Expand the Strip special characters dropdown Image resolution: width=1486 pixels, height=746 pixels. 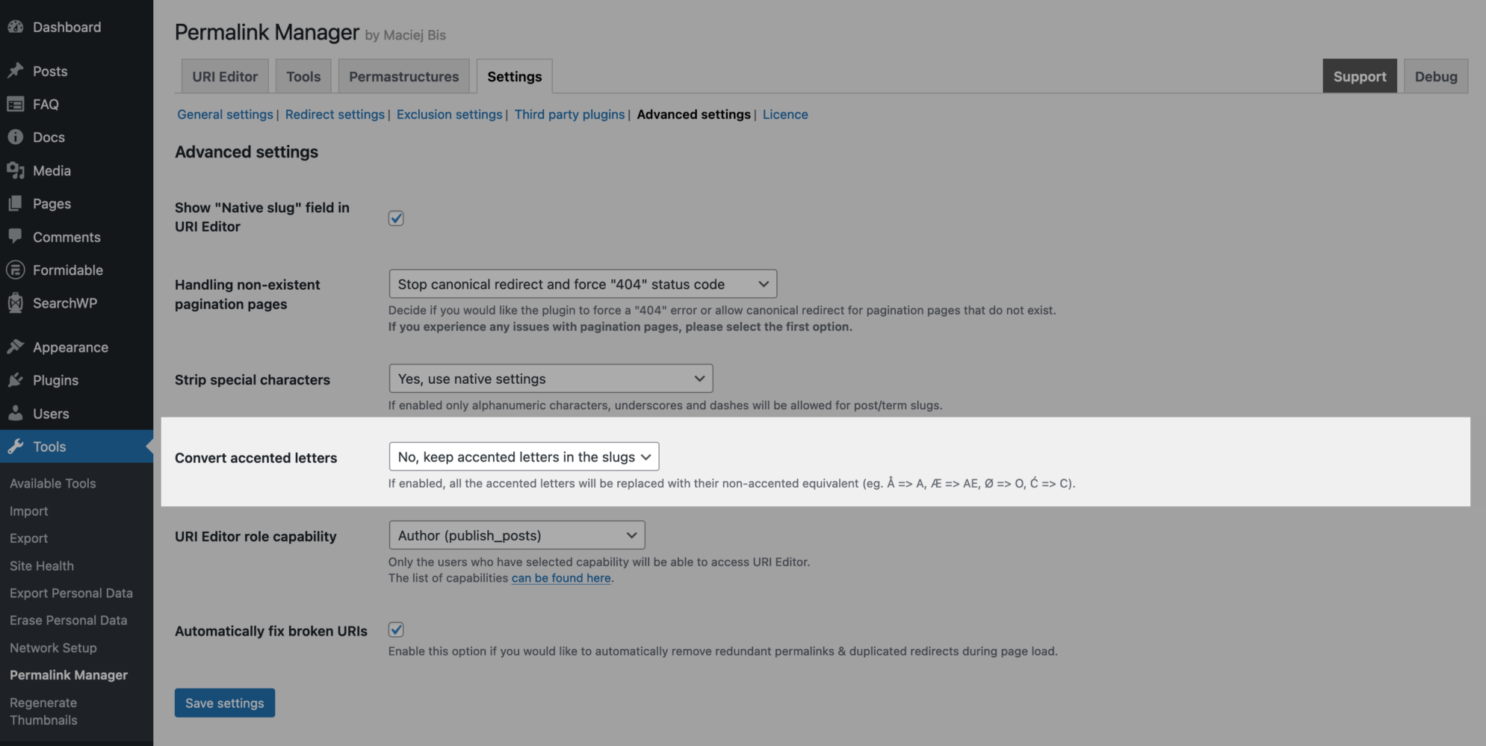550,379
